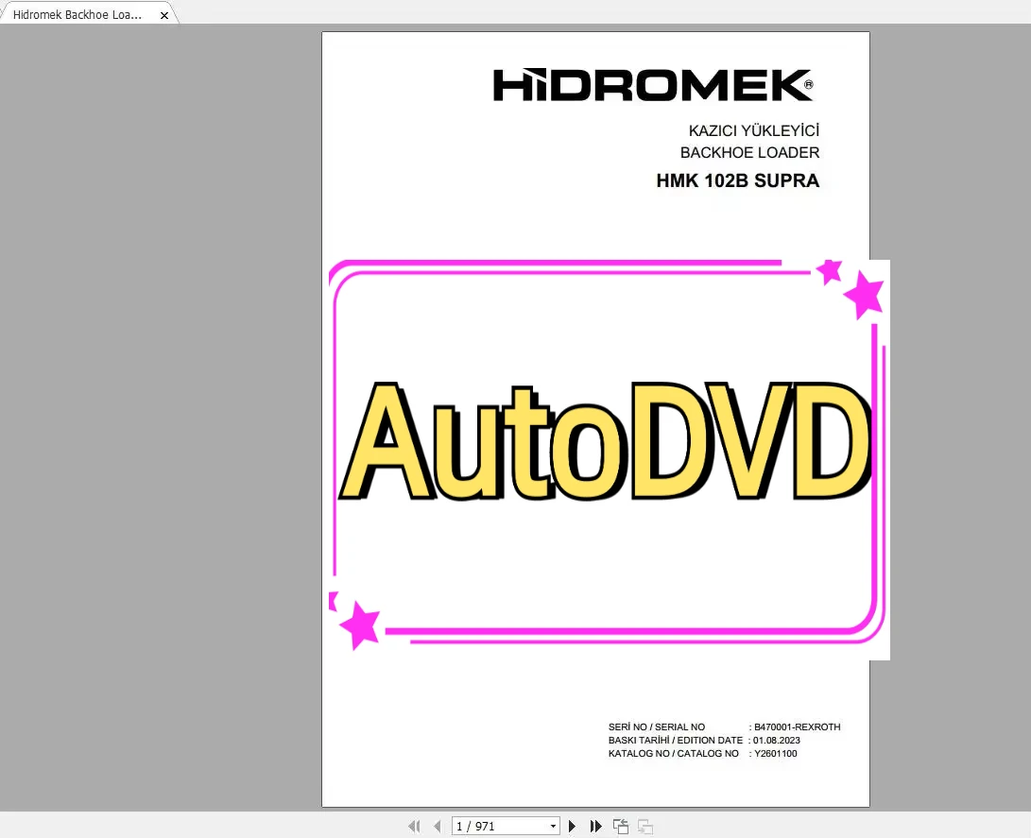Close the Hidromek Backhoe Loader tab
1031x838 pixels.
pyautogui.click(x=164, y=15)
